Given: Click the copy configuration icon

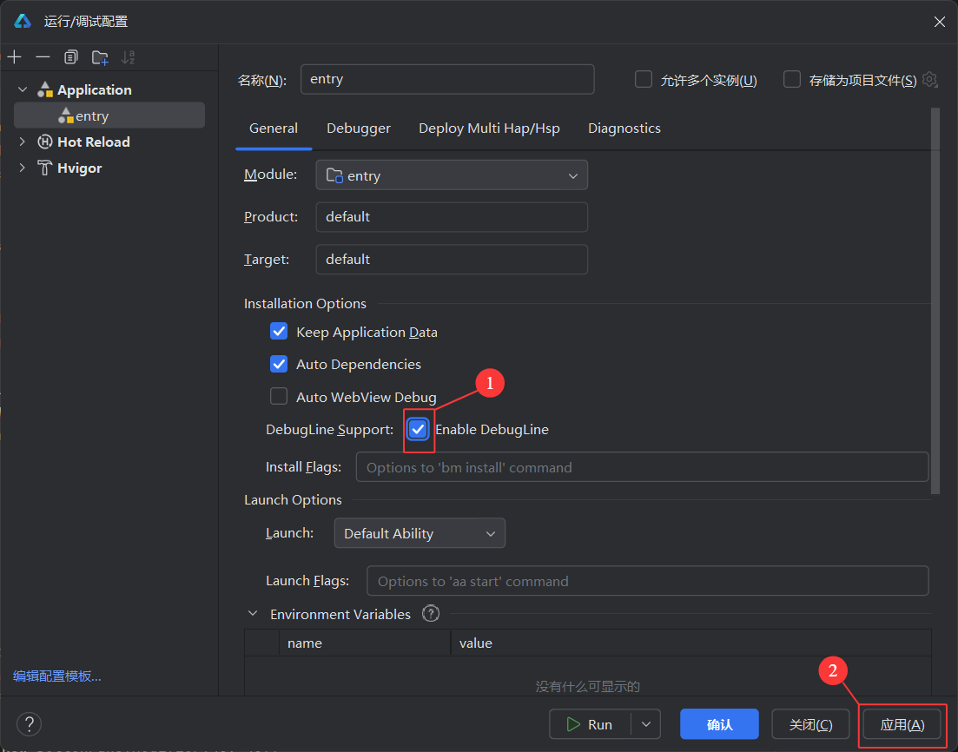Looking at the screenshot, I should click(x=71, y=57).
